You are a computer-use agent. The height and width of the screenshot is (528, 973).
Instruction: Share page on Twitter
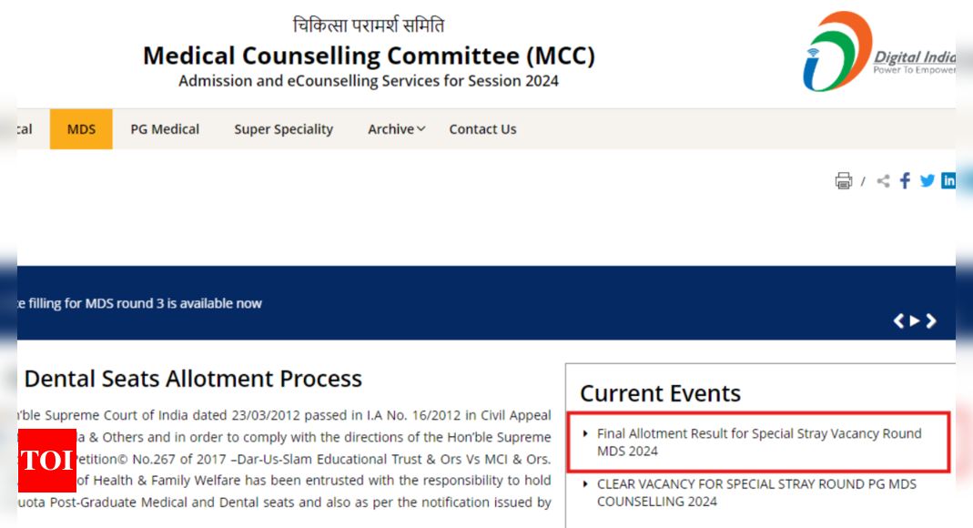pyautogui.click(x=927, y=180)
